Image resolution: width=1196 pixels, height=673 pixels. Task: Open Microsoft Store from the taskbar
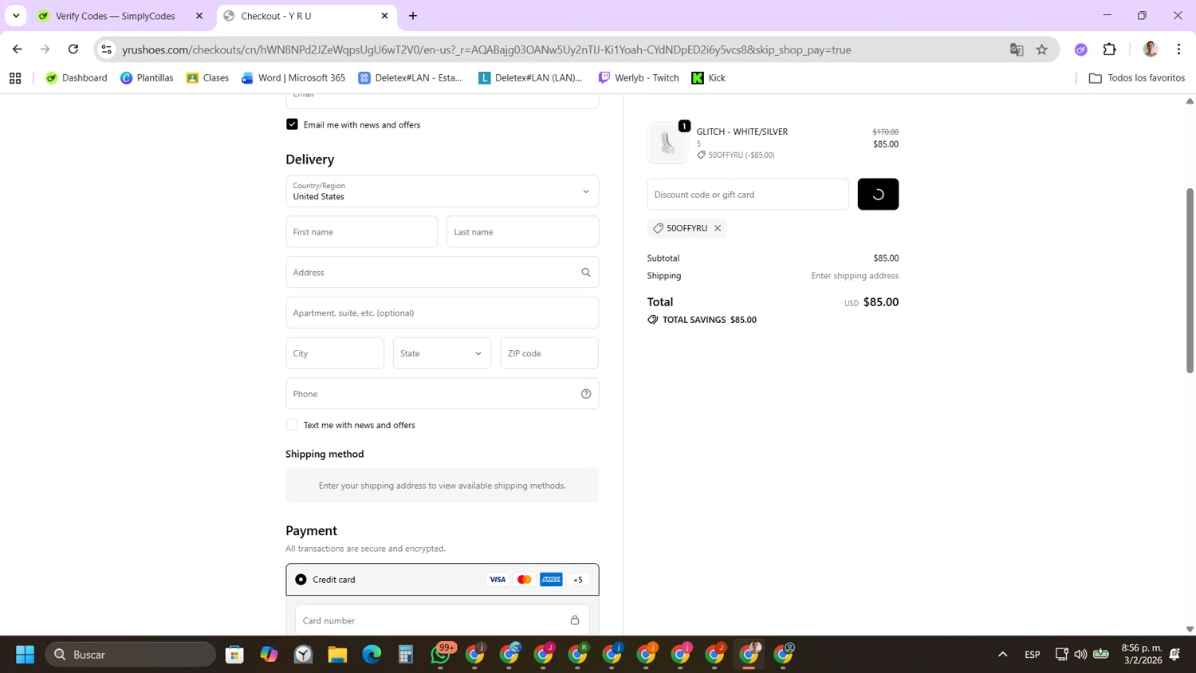click(x=234, y=655)
